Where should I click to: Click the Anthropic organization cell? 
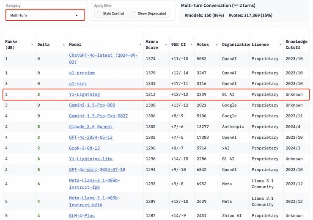pos(233,127)
